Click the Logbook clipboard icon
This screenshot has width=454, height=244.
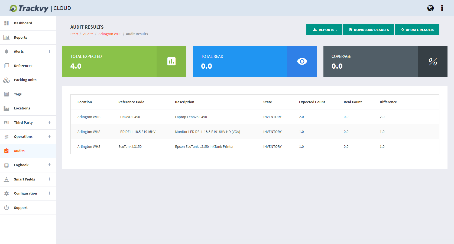coord(7,165)
